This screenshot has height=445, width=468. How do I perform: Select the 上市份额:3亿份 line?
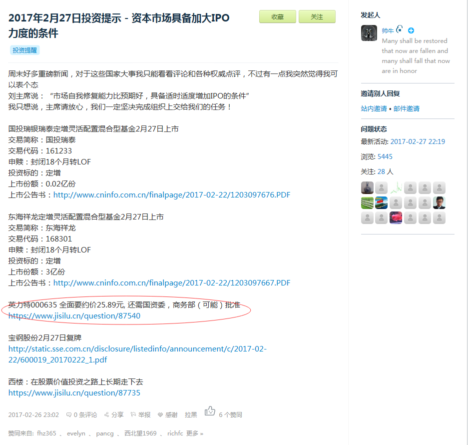tap(36, 271)
